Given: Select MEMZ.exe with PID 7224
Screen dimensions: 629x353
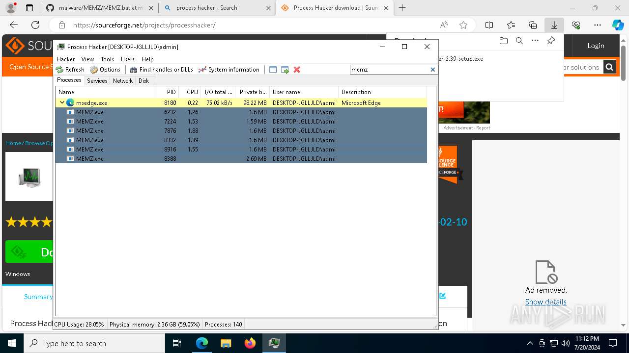Looking at the screenshot, I should [x=241, y=122].
